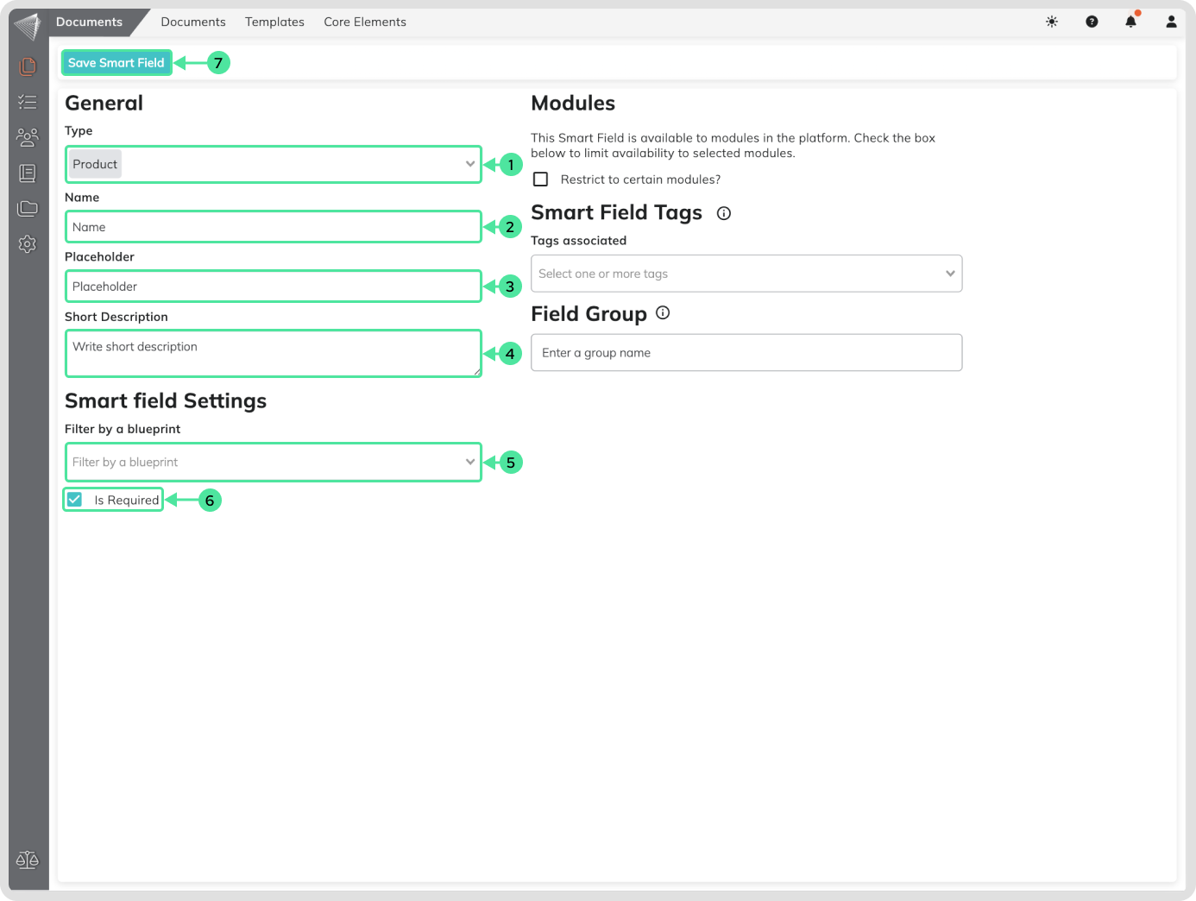
Task: Open the Filter by a blueprint dropdown
Action: [x=273, y=463]
